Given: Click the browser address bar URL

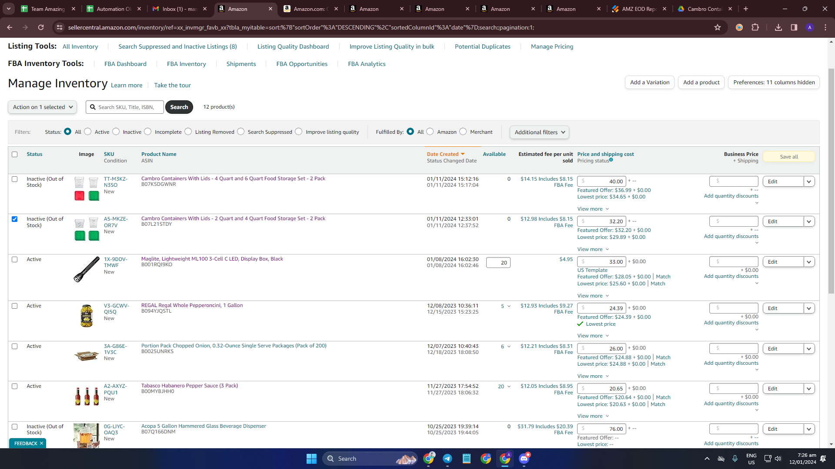Looking at the screenshot, I should tap(301, 27).
